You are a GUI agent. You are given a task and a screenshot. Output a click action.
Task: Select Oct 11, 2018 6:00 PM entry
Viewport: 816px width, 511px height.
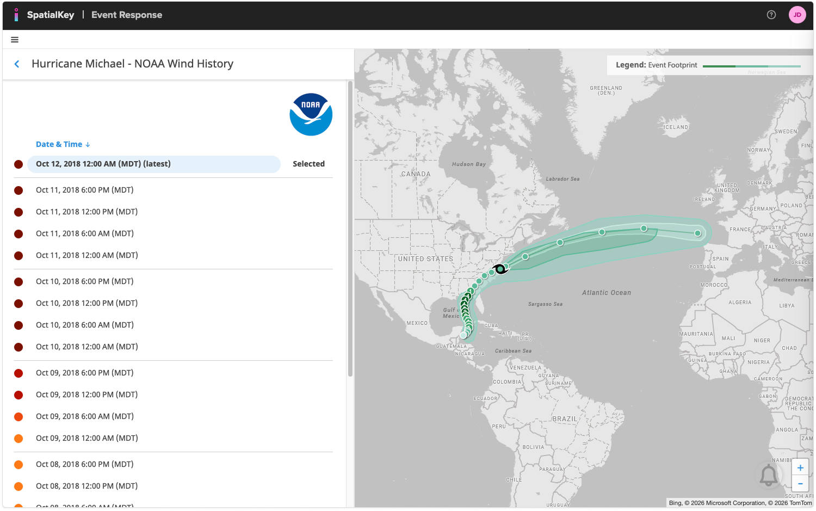tap(84, 190)
